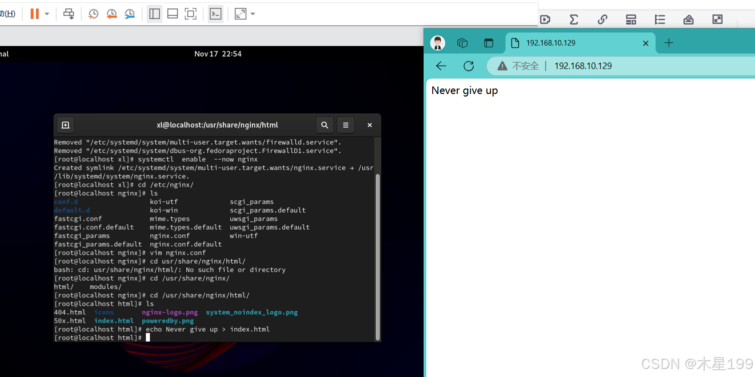Click the vote ballot box icon
Viewport: 755px width, 377px height.
point(689,19)
